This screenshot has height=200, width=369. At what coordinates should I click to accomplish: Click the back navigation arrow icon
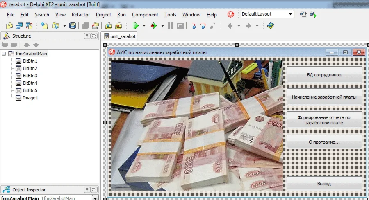point(230,26)
